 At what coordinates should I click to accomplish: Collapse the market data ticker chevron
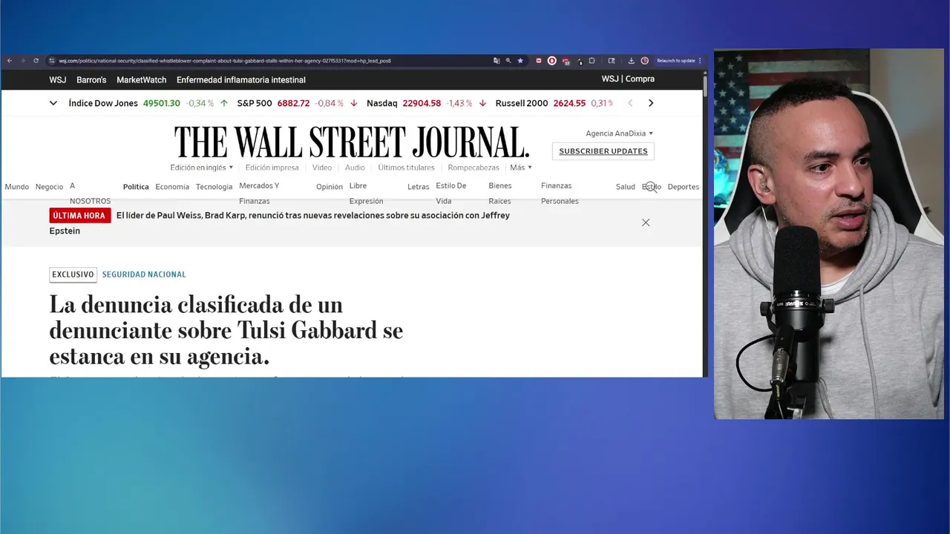tap(53, 103)
